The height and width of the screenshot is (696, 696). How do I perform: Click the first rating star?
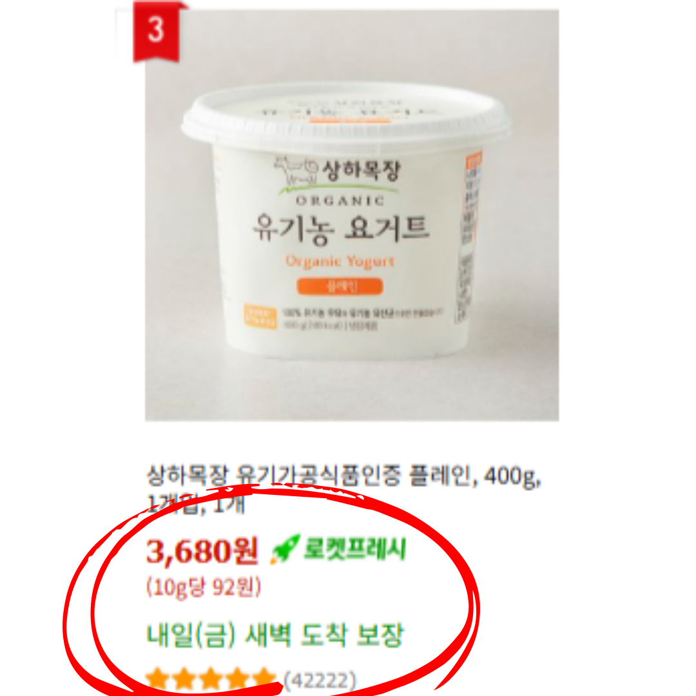click(x=157, y=679)
